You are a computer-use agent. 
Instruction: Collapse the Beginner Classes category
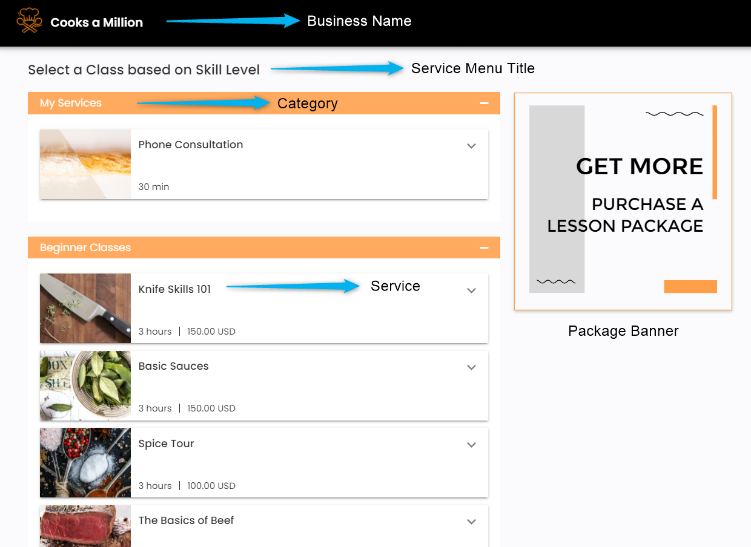pyautogui.click(x=484, y=247)
